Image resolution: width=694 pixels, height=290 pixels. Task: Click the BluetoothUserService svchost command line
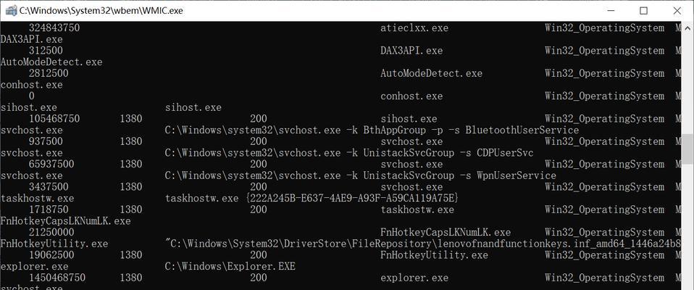click(372, 130)
